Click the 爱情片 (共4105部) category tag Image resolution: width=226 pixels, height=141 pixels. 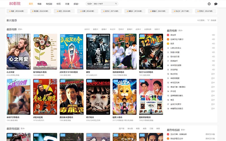158,11
